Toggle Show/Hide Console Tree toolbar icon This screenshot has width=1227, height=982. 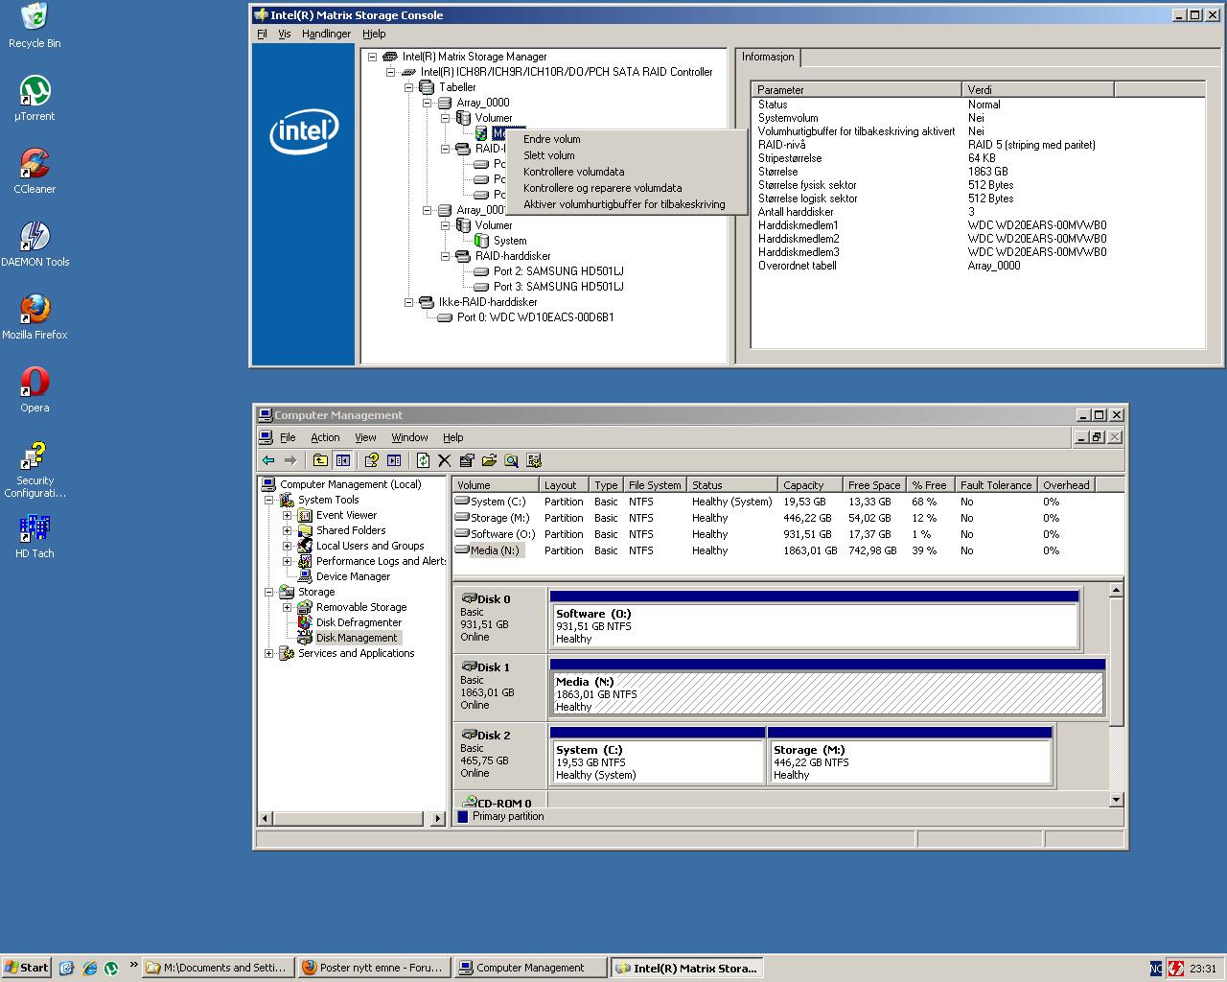[342, 460]
